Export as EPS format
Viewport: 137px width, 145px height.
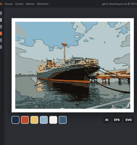pyautogui.click(x=117, y=120)
